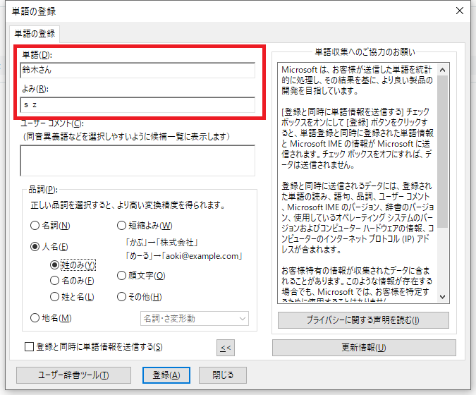The image size is (476, 395).
Task: Collapse the panel with the << button
Action: 226,348
